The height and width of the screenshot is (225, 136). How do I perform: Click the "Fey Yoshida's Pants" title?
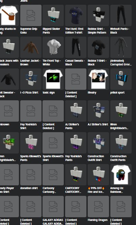(x=74, y=158)
